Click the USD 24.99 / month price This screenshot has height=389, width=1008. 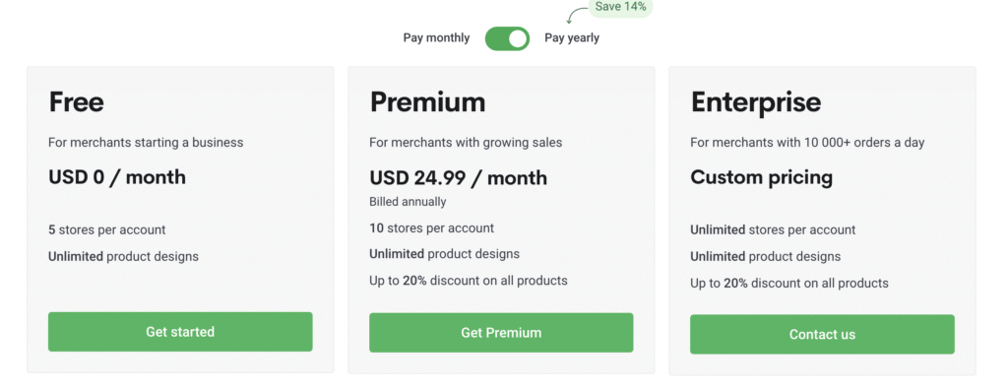click(459, 178)
